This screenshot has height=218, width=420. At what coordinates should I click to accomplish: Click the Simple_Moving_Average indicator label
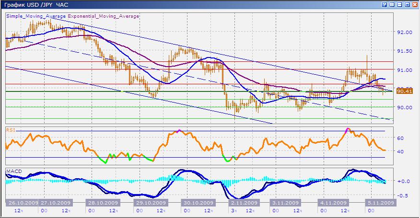click(x=36, y=16)
